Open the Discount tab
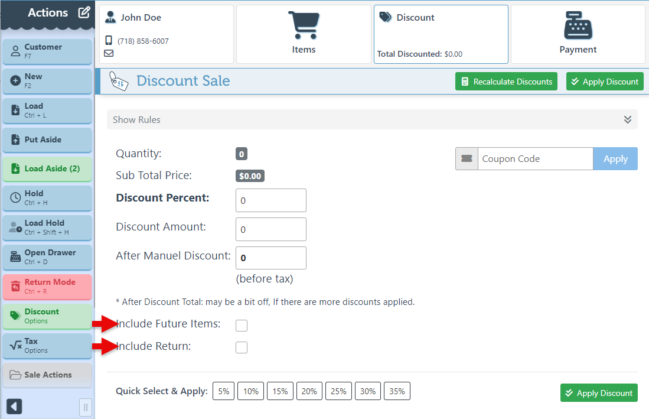 441,34
